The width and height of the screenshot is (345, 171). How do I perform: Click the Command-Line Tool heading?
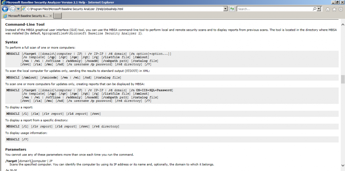point(25,25)
